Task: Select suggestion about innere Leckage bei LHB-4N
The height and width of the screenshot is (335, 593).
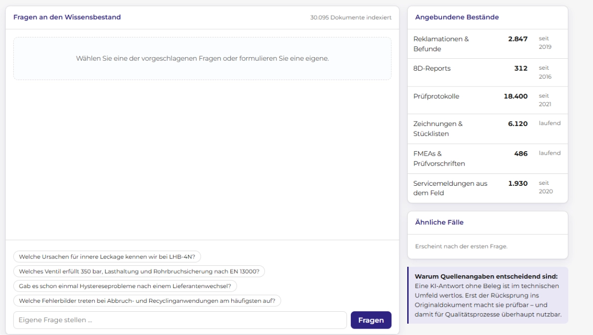Action: [x=107, y=257]
